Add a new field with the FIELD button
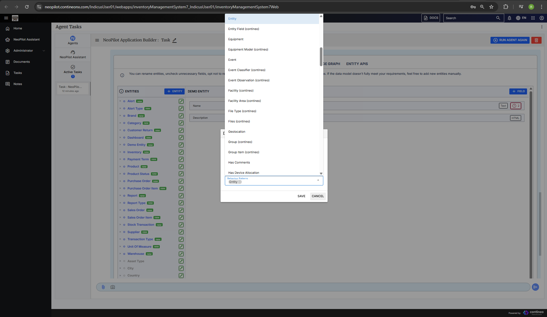Image resolution: width=547 pixels, height=317 pixels. point(518,91)
